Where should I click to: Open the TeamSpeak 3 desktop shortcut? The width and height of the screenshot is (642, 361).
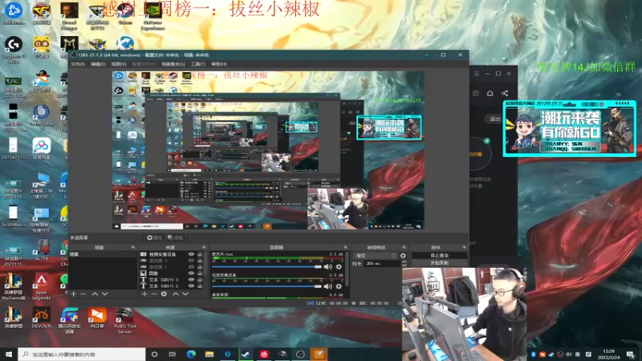(41, 118)
